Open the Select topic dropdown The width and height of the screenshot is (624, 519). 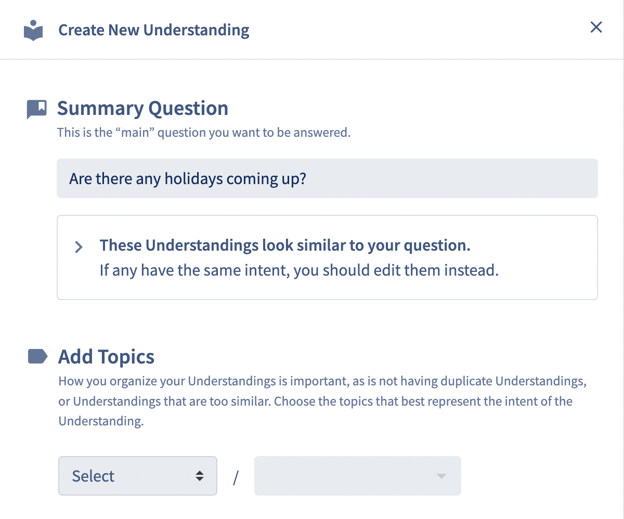point(138,476)
